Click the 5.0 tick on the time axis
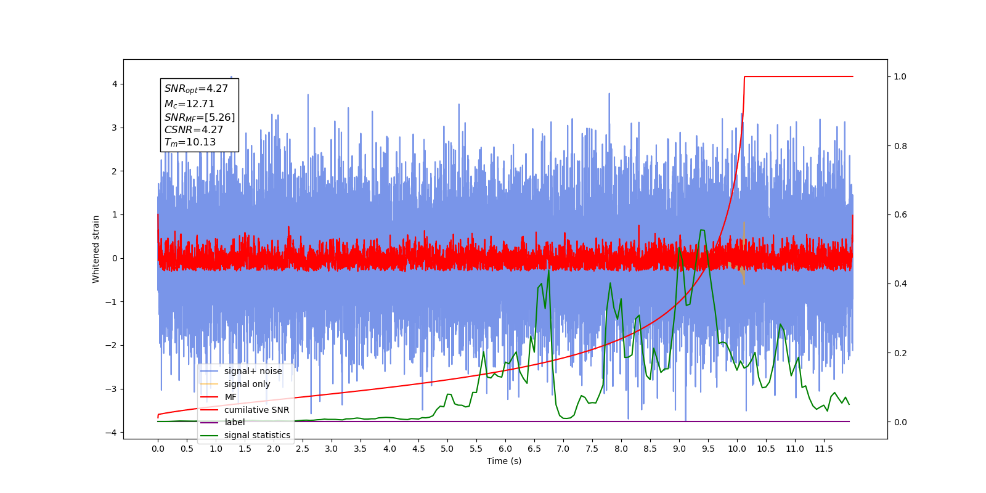The width and height of the screenshot is (986, 493). pos(447,449)
